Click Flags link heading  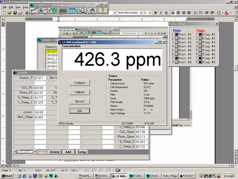pyautogui.click(x=200, y=30)
